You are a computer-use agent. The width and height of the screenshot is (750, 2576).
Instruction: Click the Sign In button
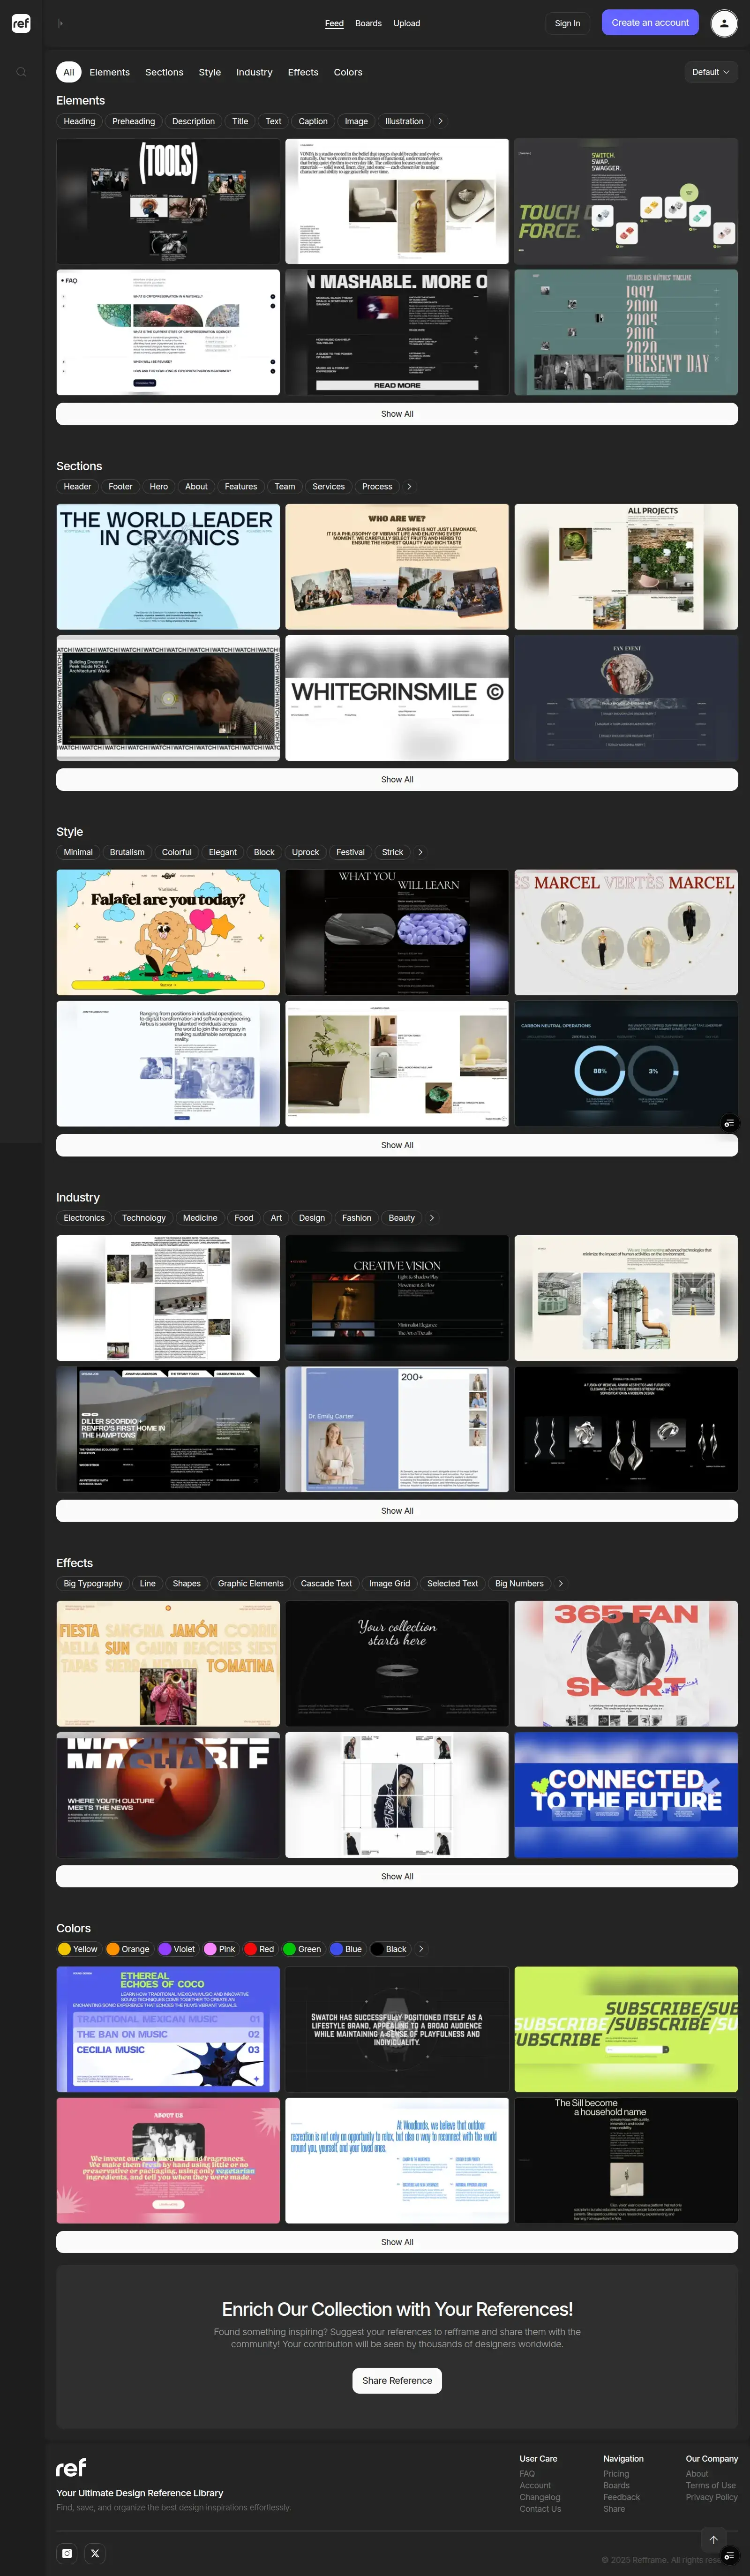(x=567, y=23)
